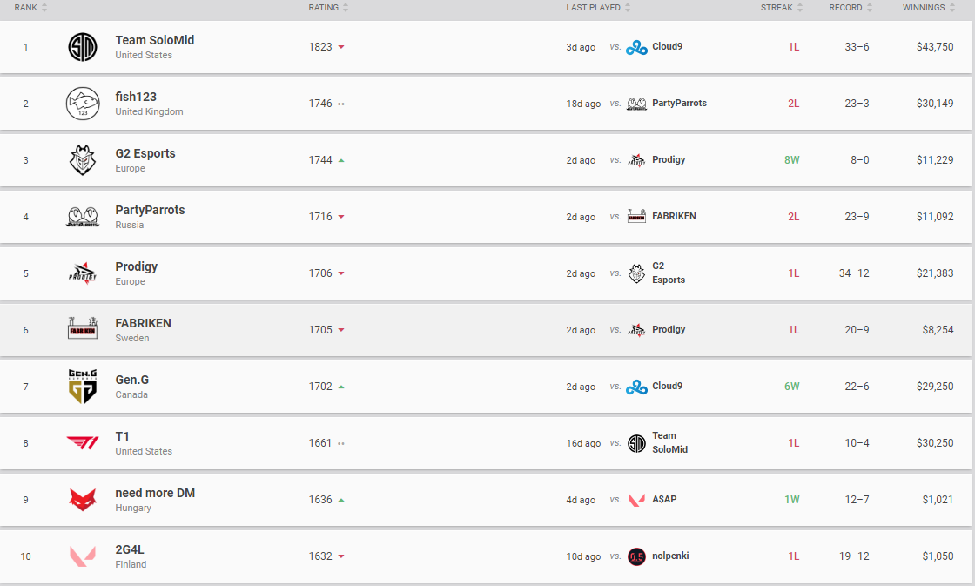Screen dimensions: 975x586
Task: Sort table by Record column
Action: point(851,8)
